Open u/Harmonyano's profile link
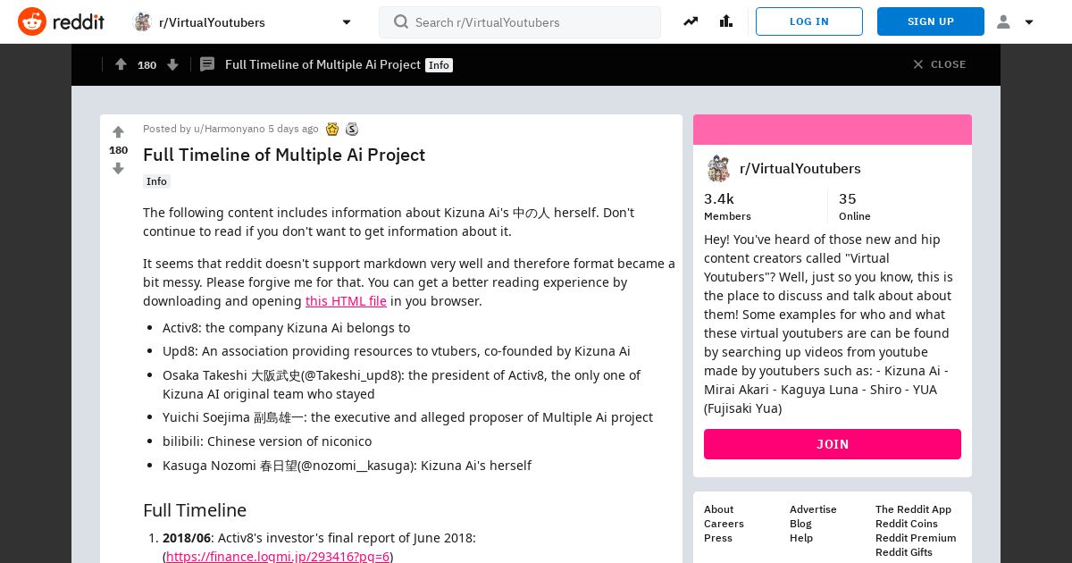The image size is (1072, 563). (230, 129)
